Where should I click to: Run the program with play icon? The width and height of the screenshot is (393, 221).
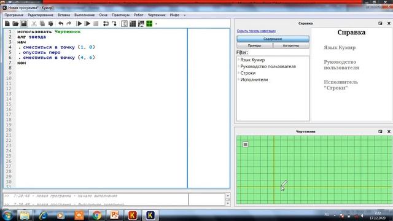[79, 24]
